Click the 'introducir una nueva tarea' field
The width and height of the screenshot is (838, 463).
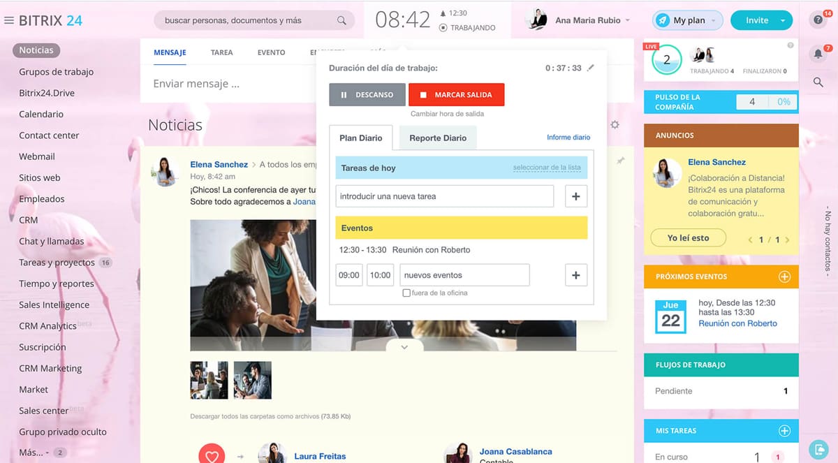point(444,196)
